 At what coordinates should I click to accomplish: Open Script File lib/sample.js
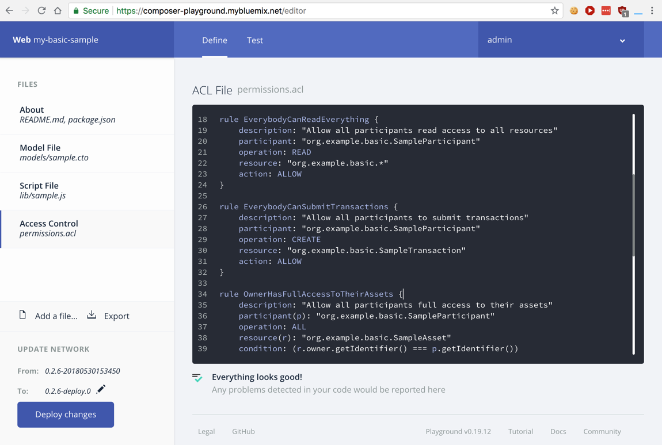(87, 191)
